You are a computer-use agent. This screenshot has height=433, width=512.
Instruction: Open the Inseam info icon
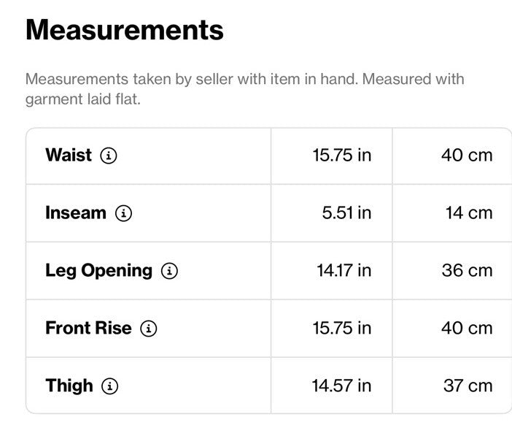123,213
